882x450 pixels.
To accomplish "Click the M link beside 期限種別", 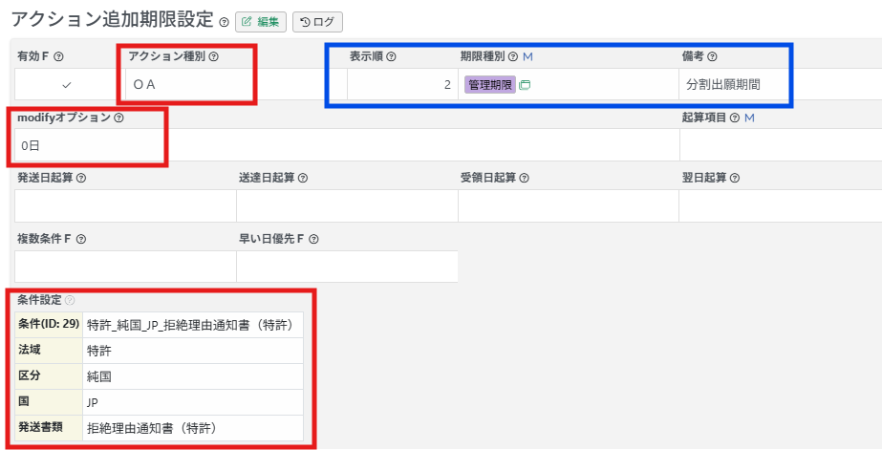I will tap(527, 57).
